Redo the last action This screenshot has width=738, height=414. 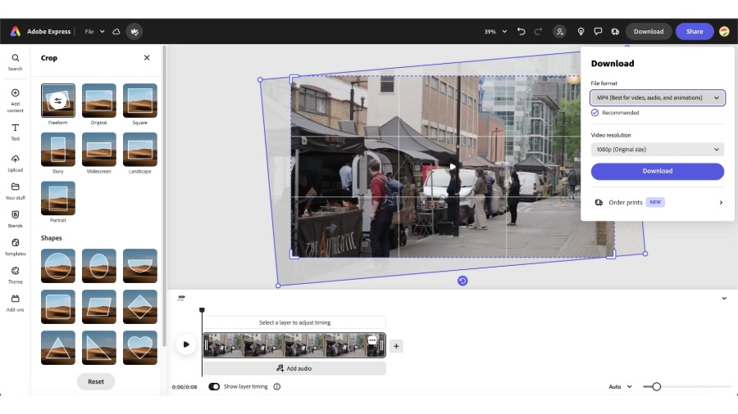(x=538, y=31)
